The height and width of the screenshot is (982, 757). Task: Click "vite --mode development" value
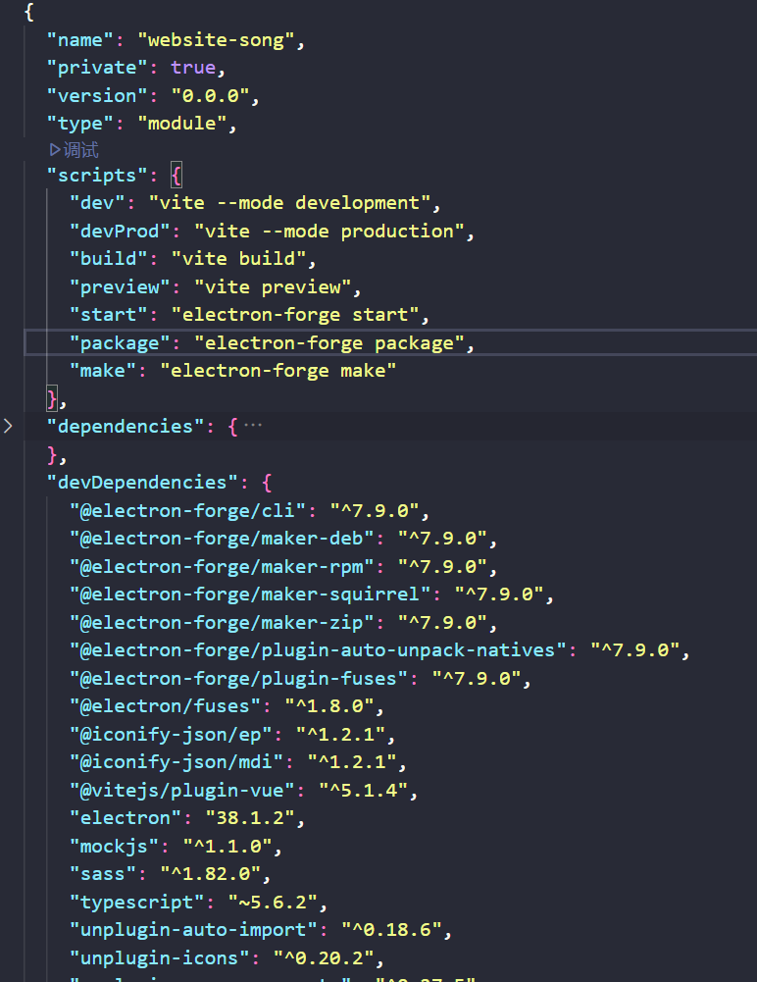pos(290,203)
